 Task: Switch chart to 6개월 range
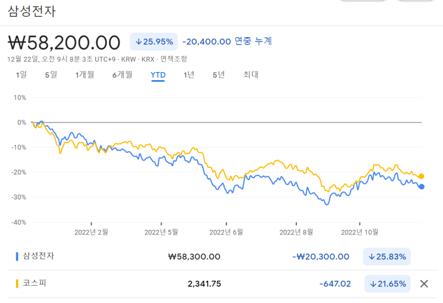[122, 75]
